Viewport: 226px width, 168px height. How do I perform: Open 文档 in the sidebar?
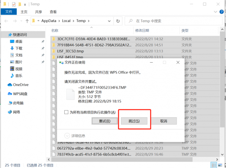(x=19, y=55)
